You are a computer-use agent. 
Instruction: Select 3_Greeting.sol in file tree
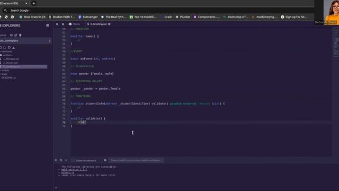click(x=23, y=66)
